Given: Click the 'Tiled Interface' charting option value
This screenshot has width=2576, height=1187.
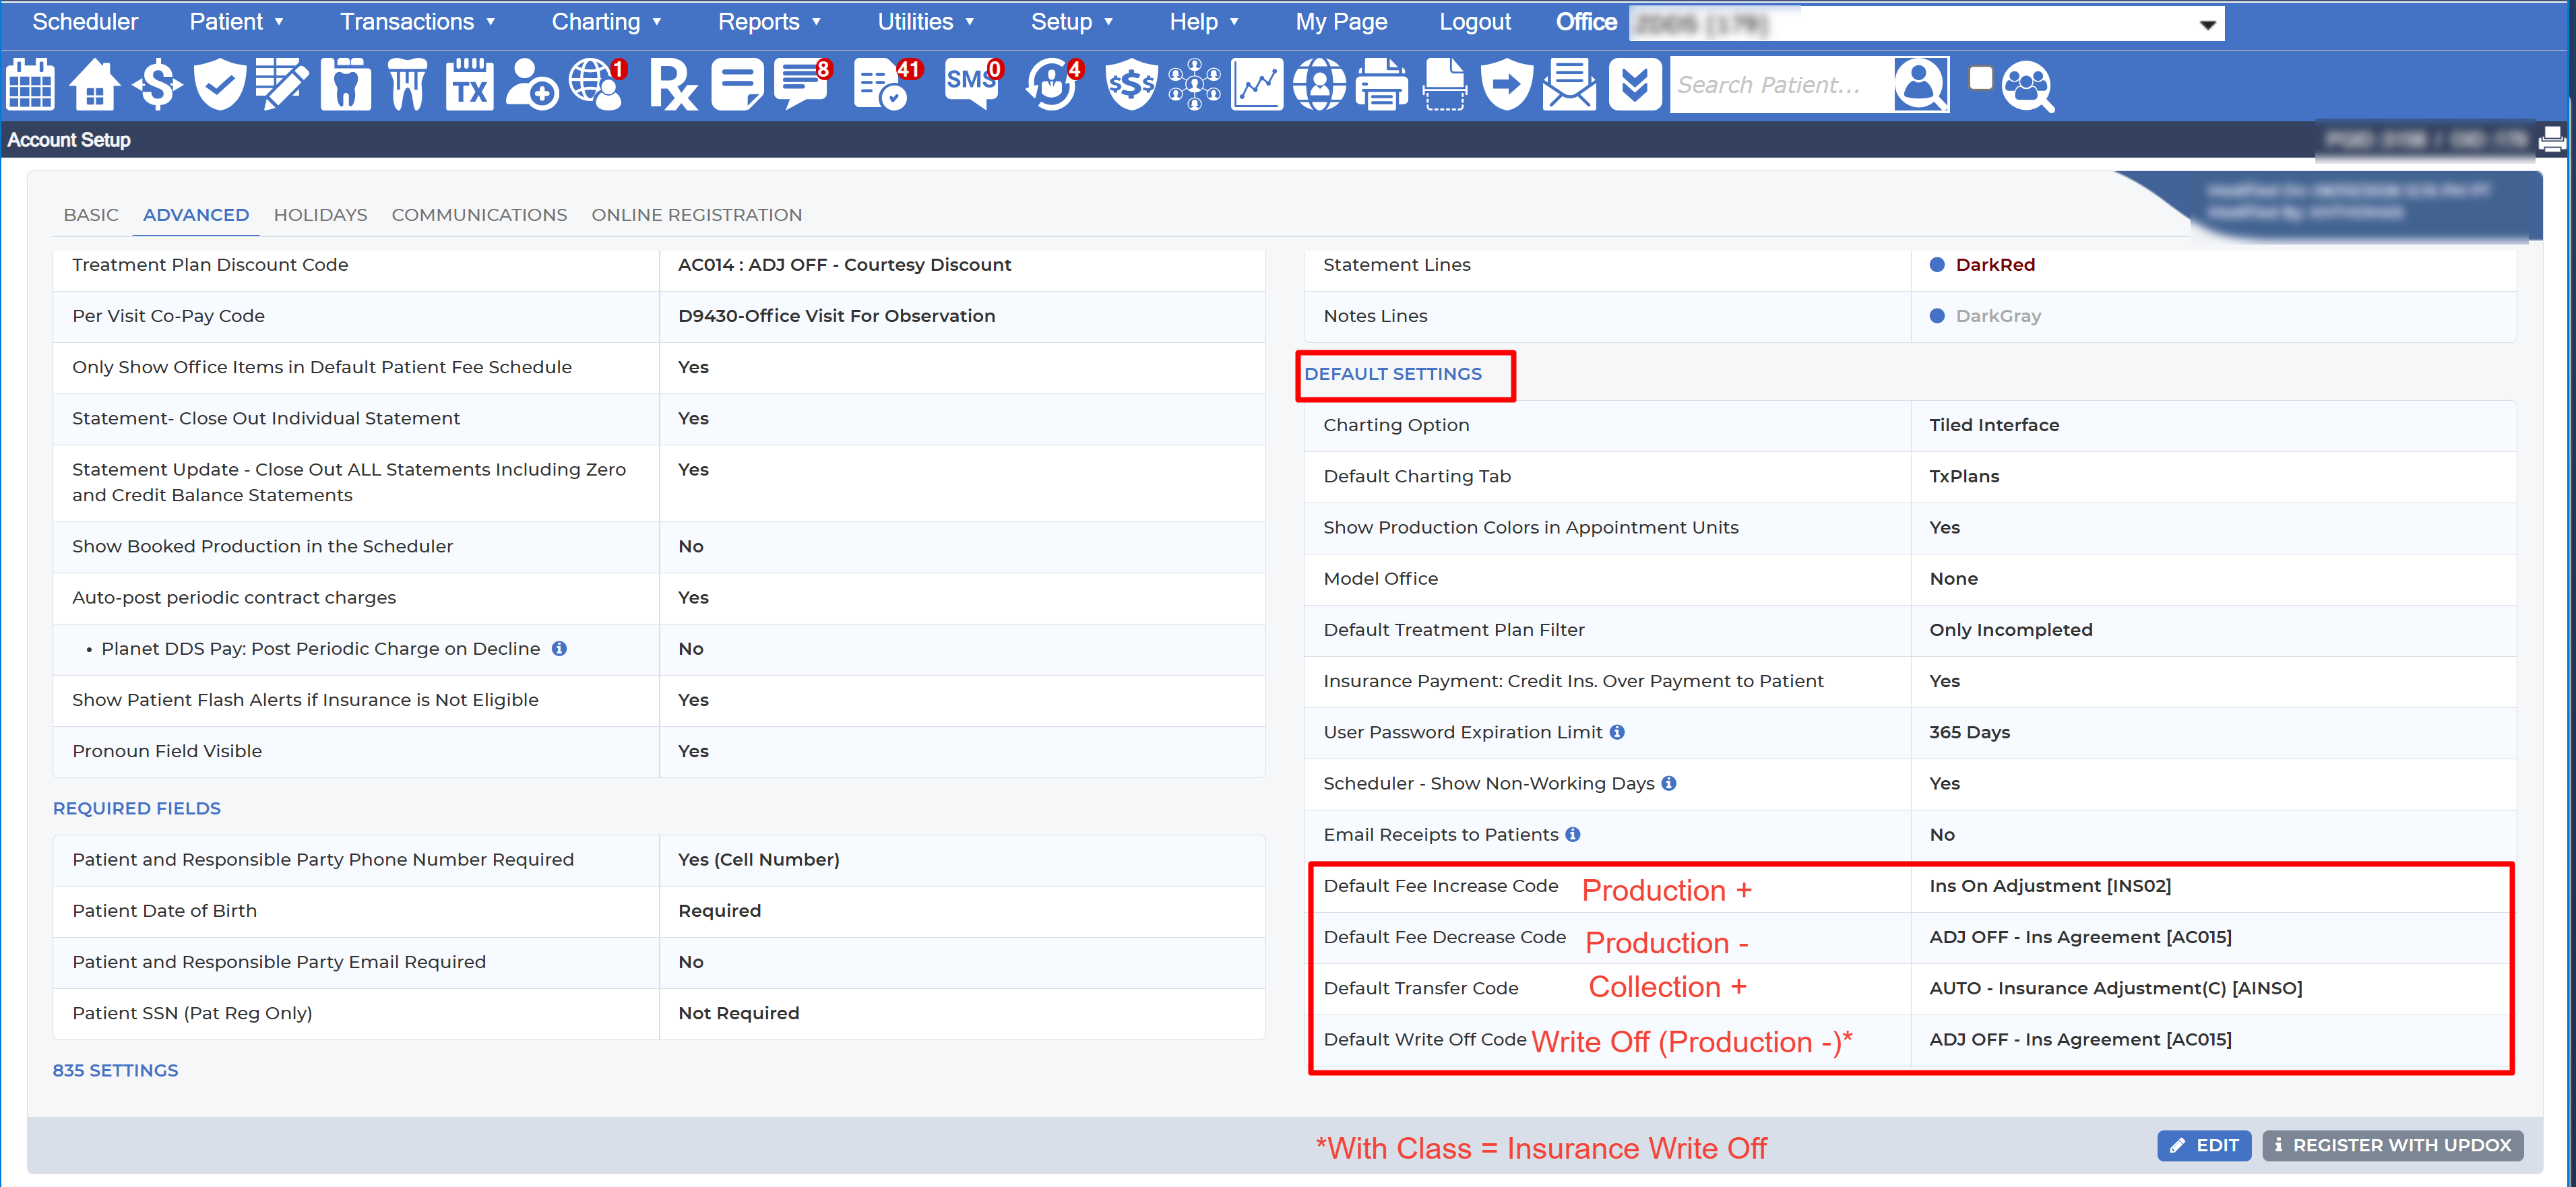Looking at the screenshot, I should click(x=1994, y=425).
